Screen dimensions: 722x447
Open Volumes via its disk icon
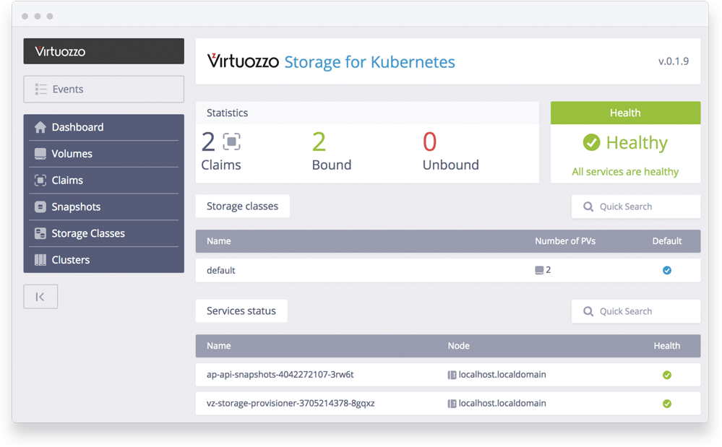40,154
